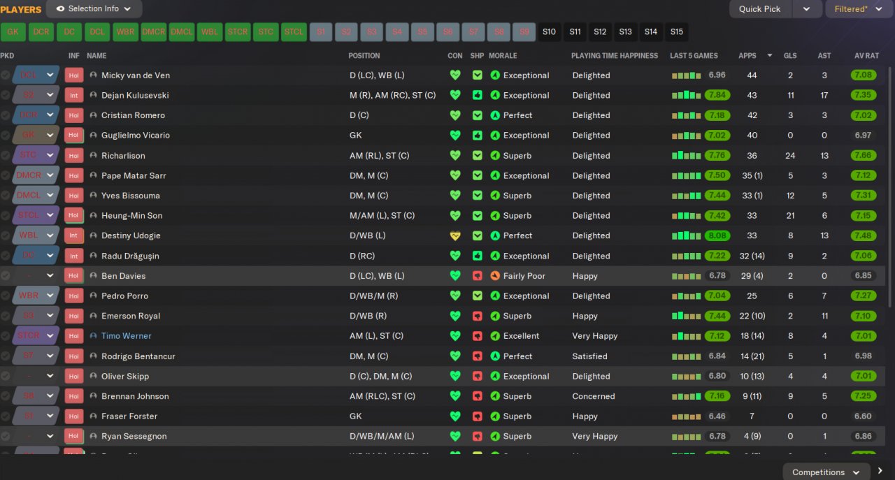Open position dropdown for unassigned Ben Davies
This screenshot has width=895, height=480.
(50, 276)
